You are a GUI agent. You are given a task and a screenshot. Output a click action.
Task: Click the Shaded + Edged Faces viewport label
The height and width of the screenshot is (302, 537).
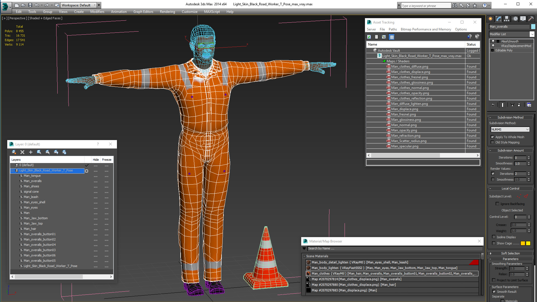(x=45, y=18)
